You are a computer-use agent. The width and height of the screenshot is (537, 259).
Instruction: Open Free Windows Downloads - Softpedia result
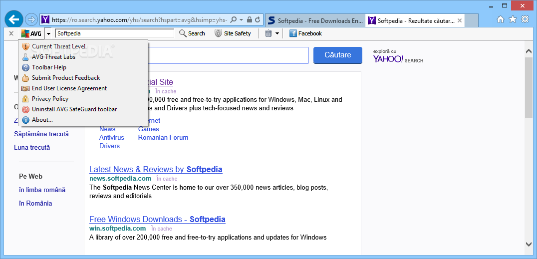(157, 219)
